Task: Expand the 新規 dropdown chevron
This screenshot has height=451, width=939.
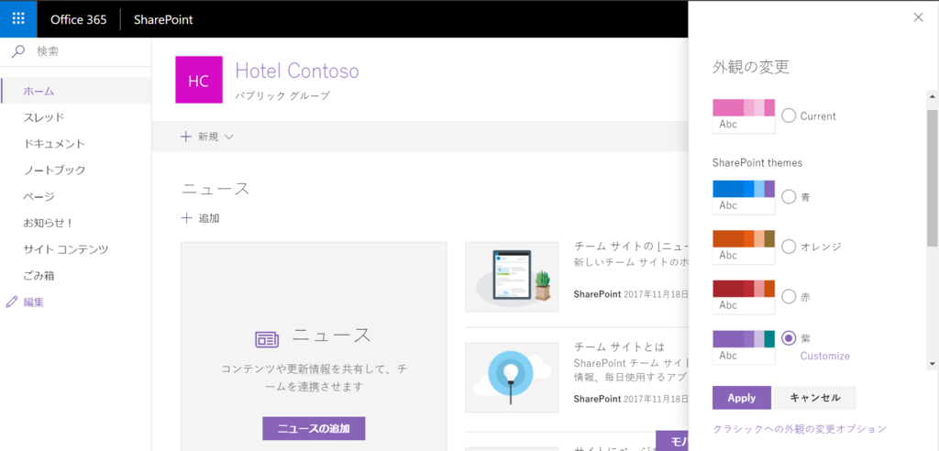Action: click(228, 137)
